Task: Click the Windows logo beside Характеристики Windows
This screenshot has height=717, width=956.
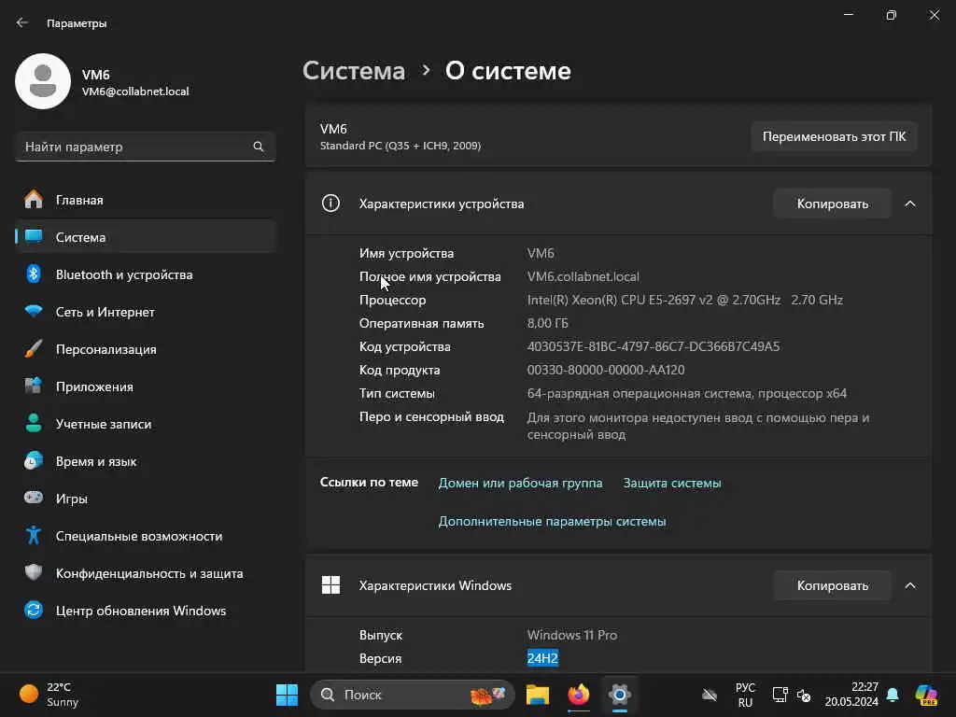Action: click(330, 584)
